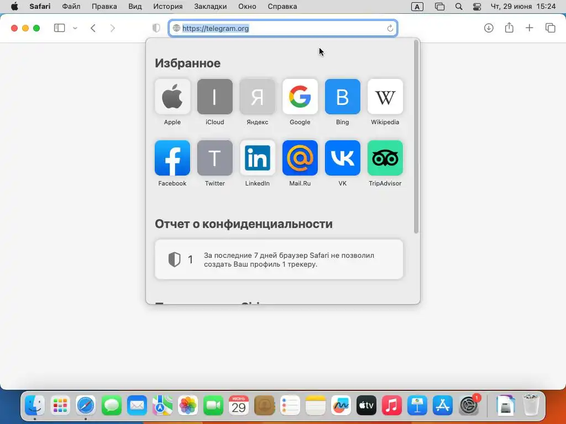Go forward to the next page
566x424 pixels.
pyautogui.click(x=113, y=28)
